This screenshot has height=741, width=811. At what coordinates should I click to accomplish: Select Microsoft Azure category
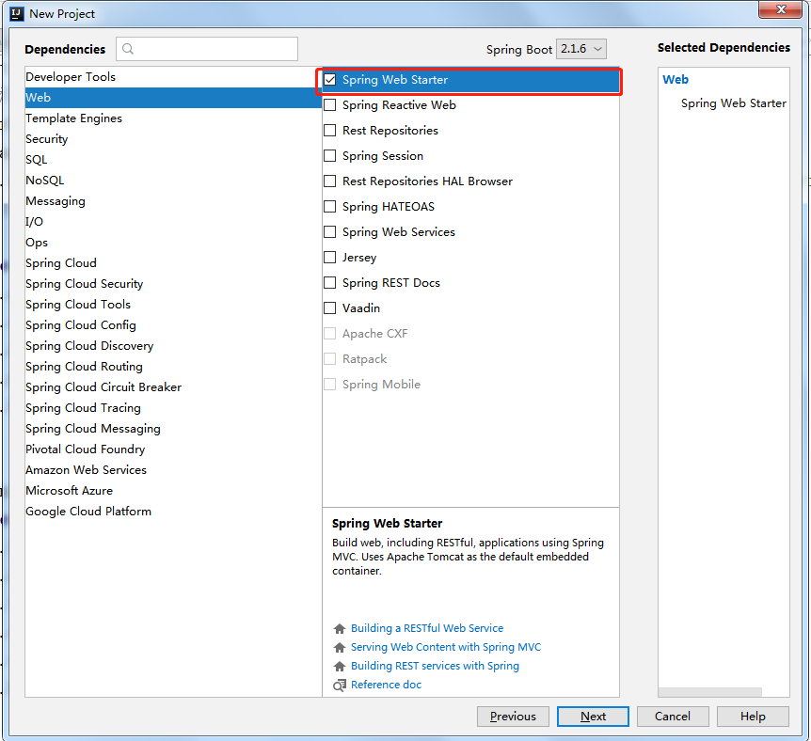(x=173, y=490)
